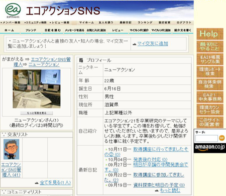Screen dimensions: 226x196
Task: Click the orange GO search button
Action: 222,138
